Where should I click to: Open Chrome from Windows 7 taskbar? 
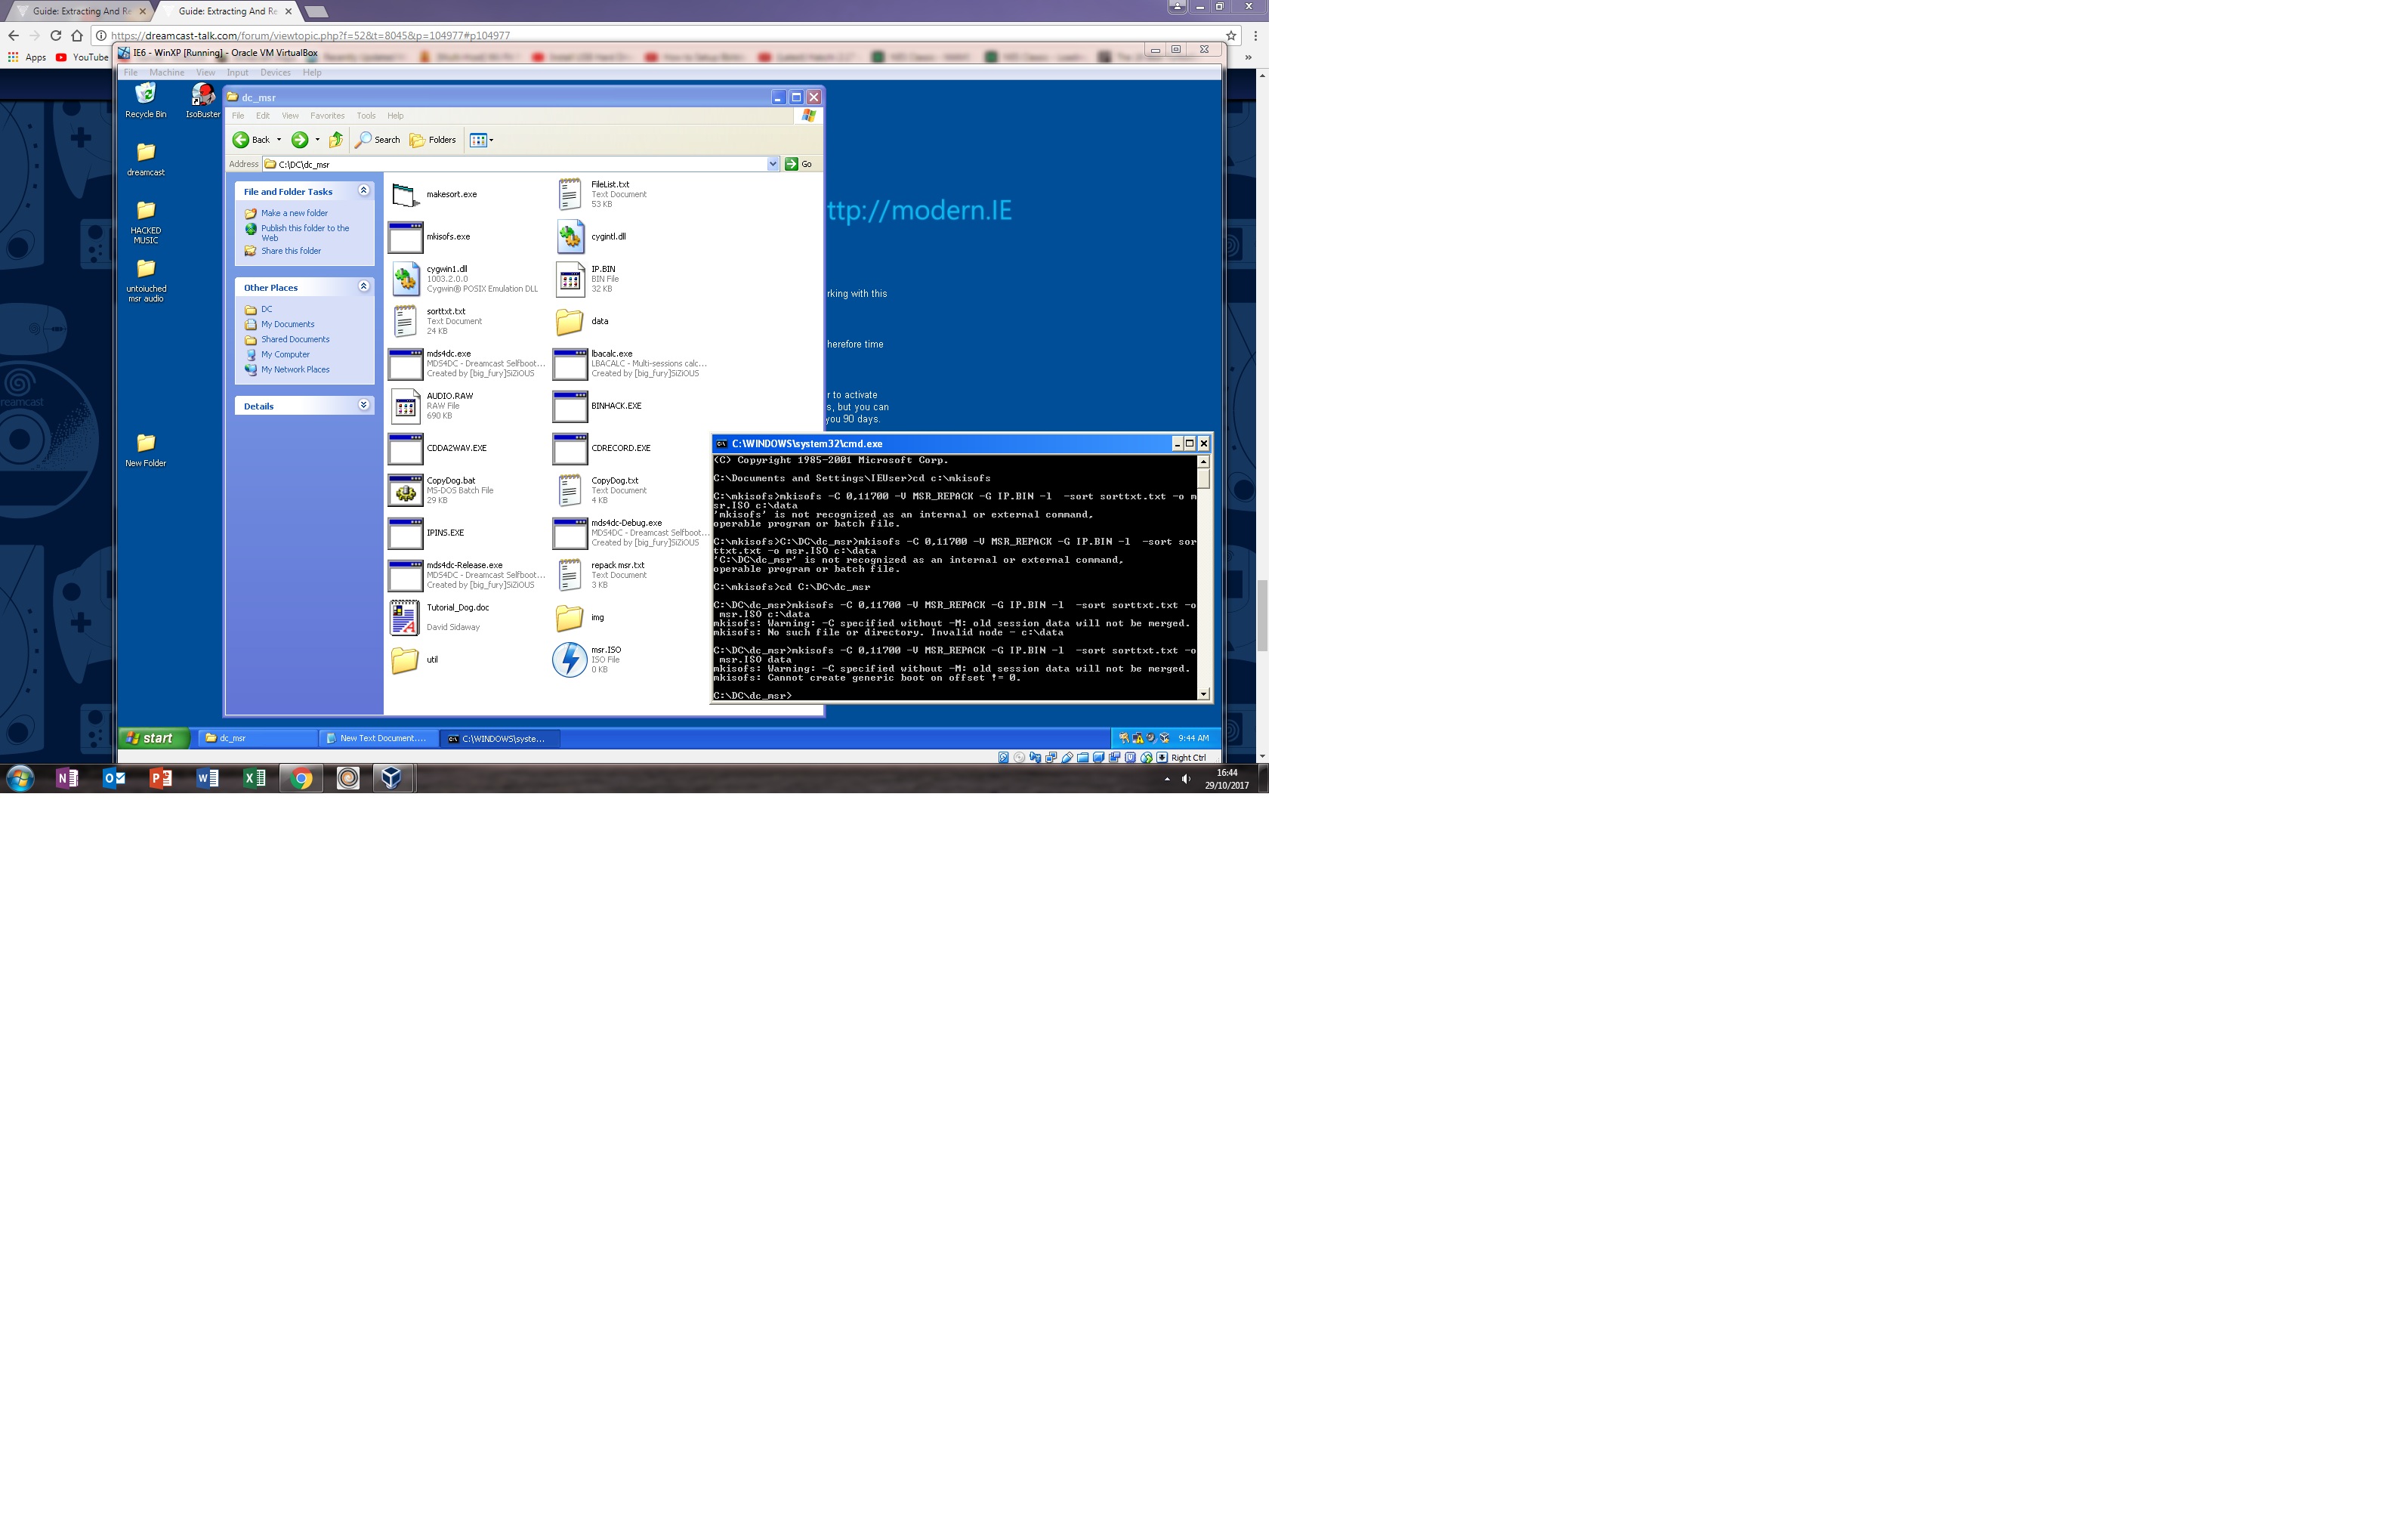(x=301, y=778)
